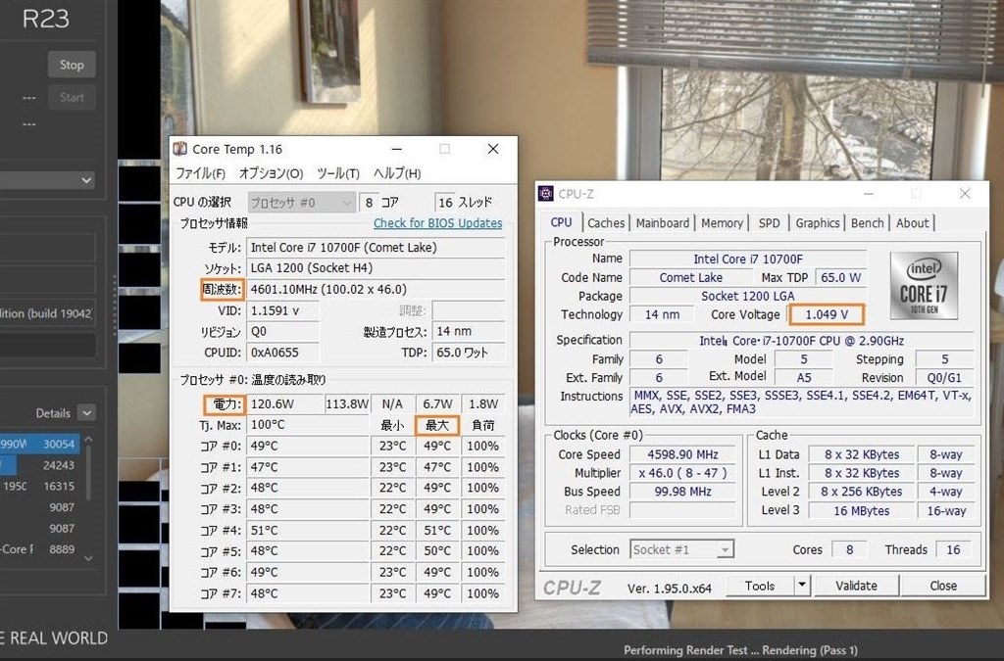Open the ファイル(F) menu in Core Temp

coord(200,173)
